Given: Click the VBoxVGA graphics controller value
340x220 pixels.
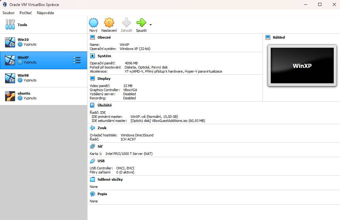Looking at the screenshot, I should [130, 90].
